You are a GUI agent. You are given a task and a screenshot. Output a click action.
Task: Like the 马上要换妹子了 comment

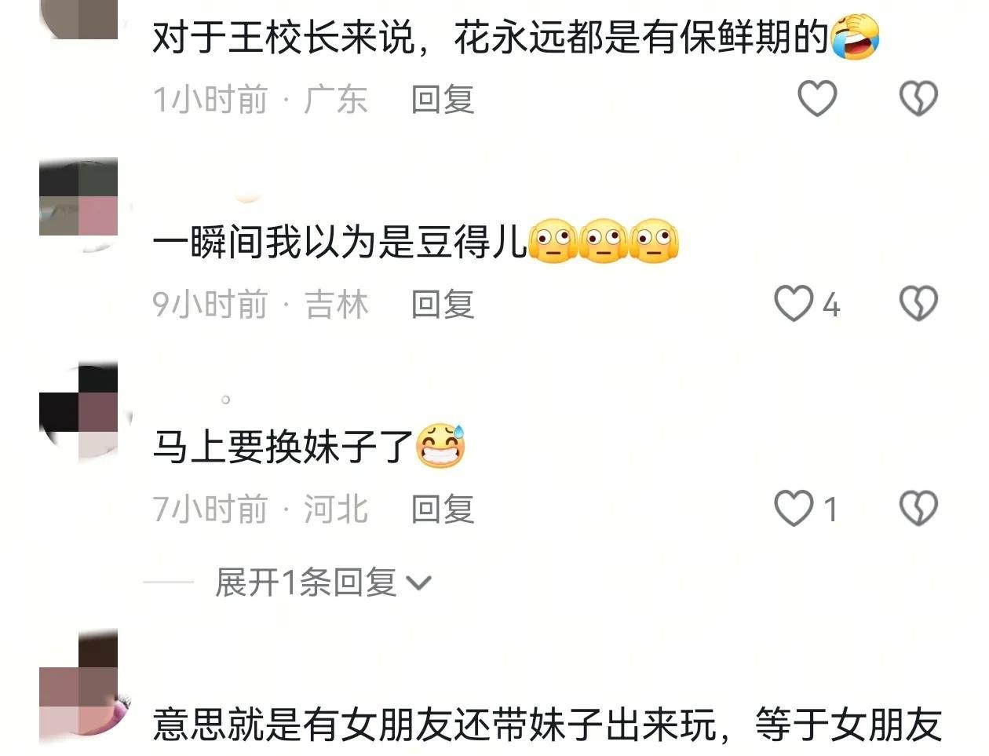point(794,509)
